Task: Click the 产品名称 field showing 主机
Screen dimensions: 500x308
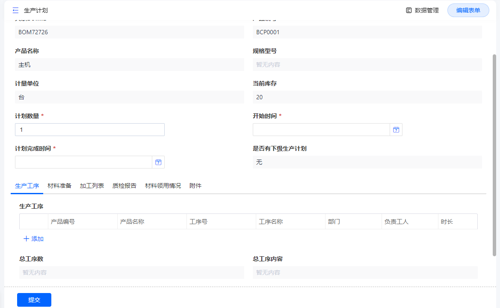Action: click(x=130, y=65)
